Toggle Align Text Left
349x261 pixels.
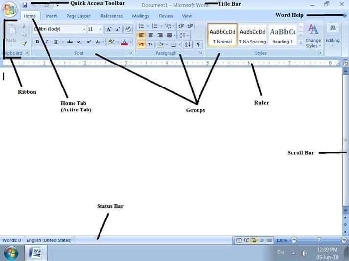[141, 35]
